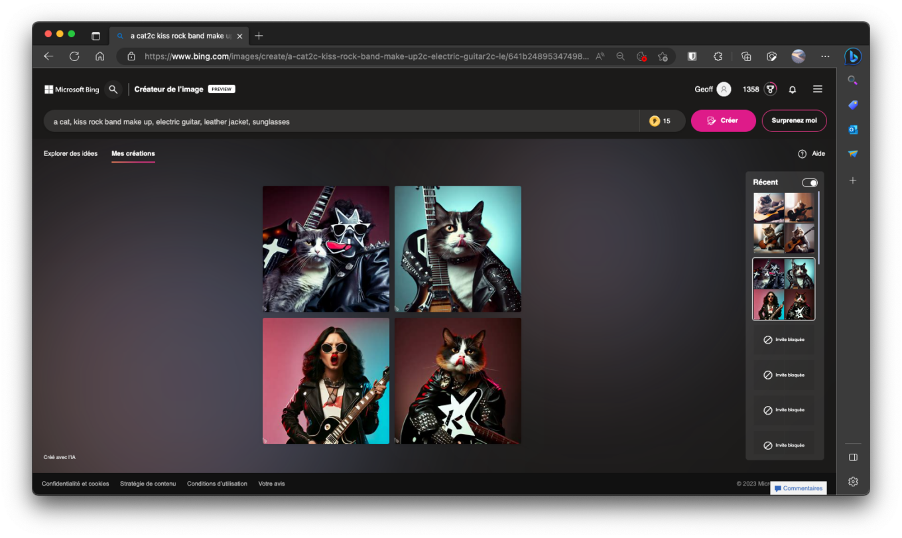Image resolution: width=902 pixels, height=538 pixels.
Task: Expand the browser Settings and more menu
Action: tap(825, 56)
